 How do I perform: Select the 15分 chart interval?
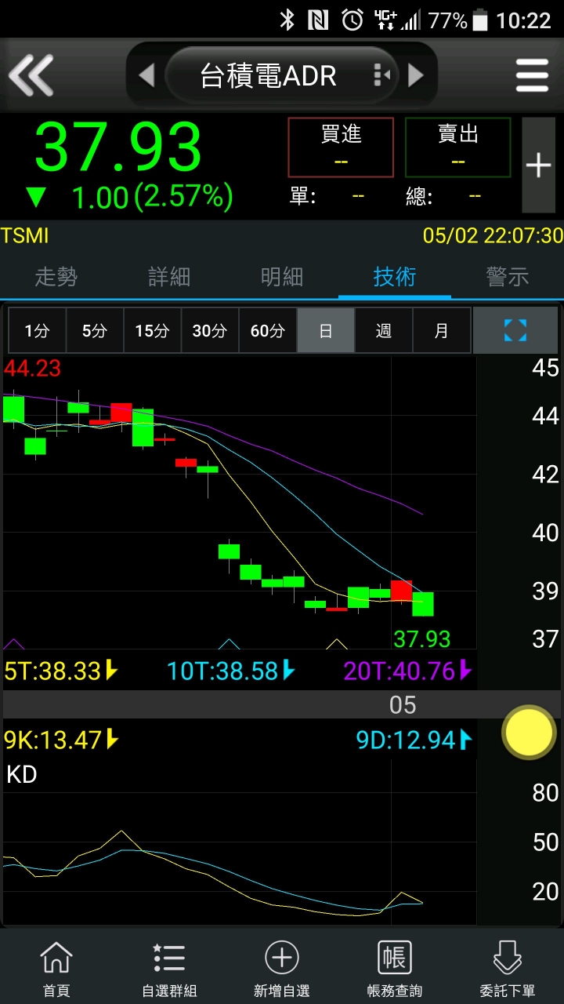153,330
